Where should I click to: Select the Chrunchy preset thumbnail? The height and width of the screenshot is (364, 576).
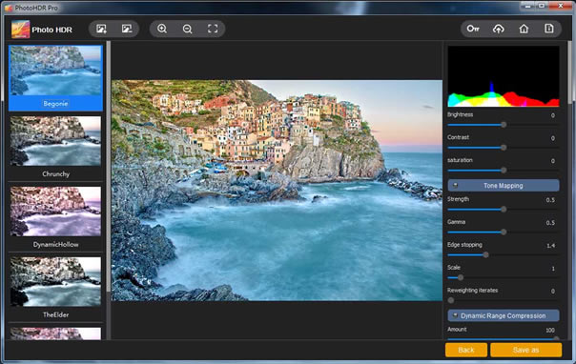pos(55,148)
